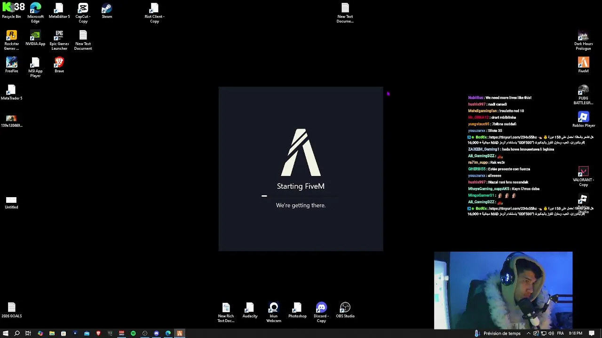602x338 pixels.
Task: Select the Rockstar Games Launcher desktop icon
Action: (x=12, y=40)
